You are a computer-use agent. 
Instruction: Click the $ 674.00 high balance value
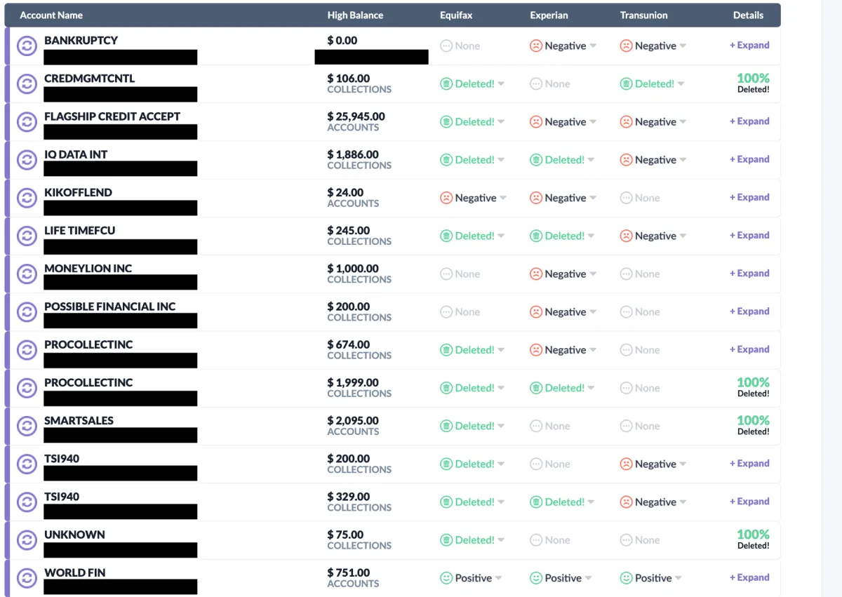[348, 344]
